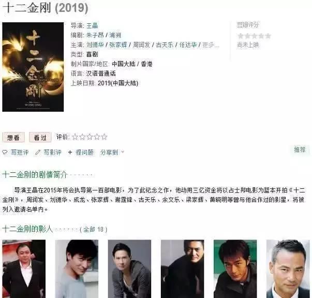This screenshot has width=312, height=298.
Task: Click the fifth rating star after 评价
Action: (104, 137)
